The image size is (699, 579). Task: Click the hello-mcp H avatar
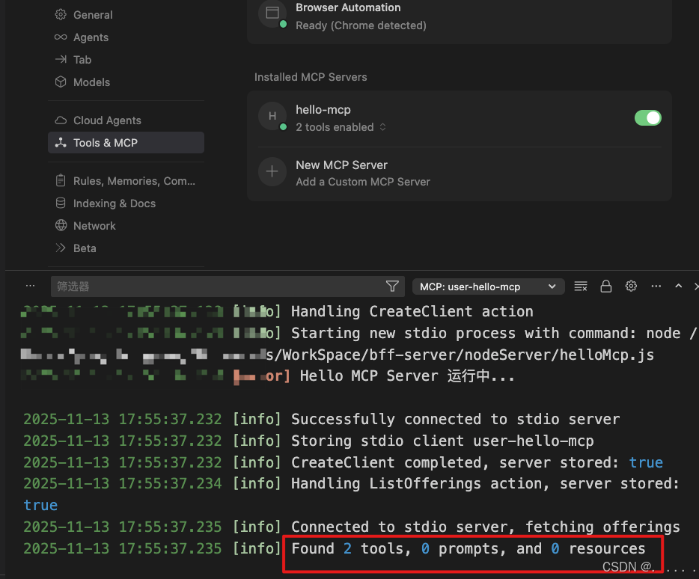point(272,117)
